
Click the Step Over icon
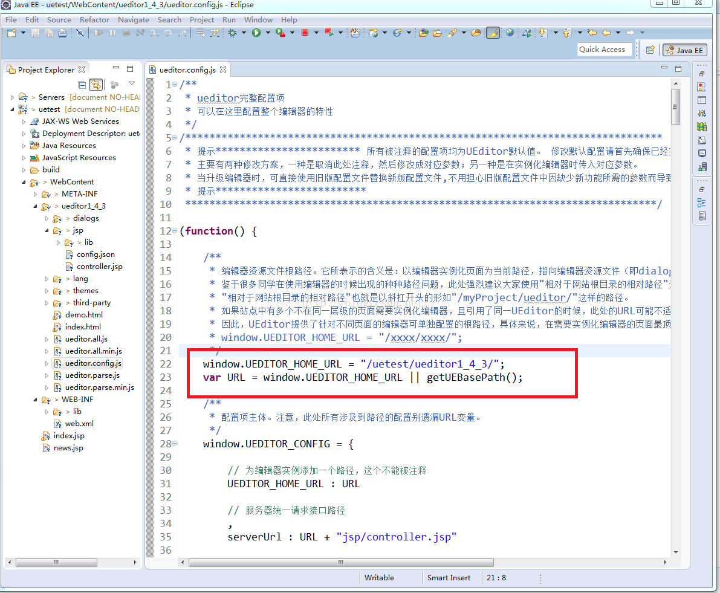tap(169, 33)
